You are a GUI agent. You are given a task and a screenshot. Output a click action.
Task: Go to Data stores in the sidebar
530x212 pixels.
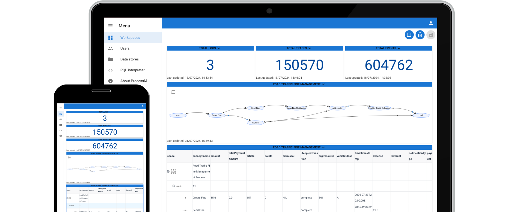(x=129, y=59)
